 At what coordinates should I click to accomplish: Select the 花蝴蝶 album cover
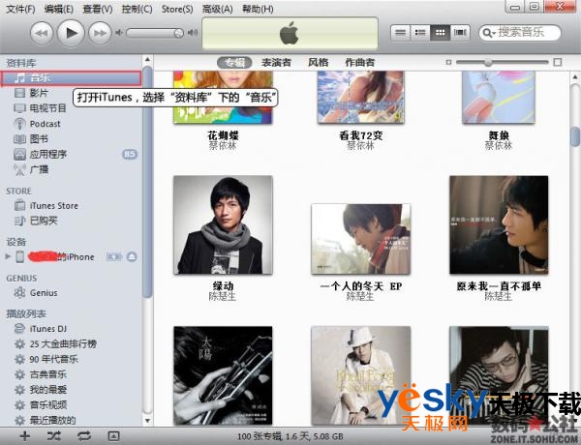coord(223,98)
